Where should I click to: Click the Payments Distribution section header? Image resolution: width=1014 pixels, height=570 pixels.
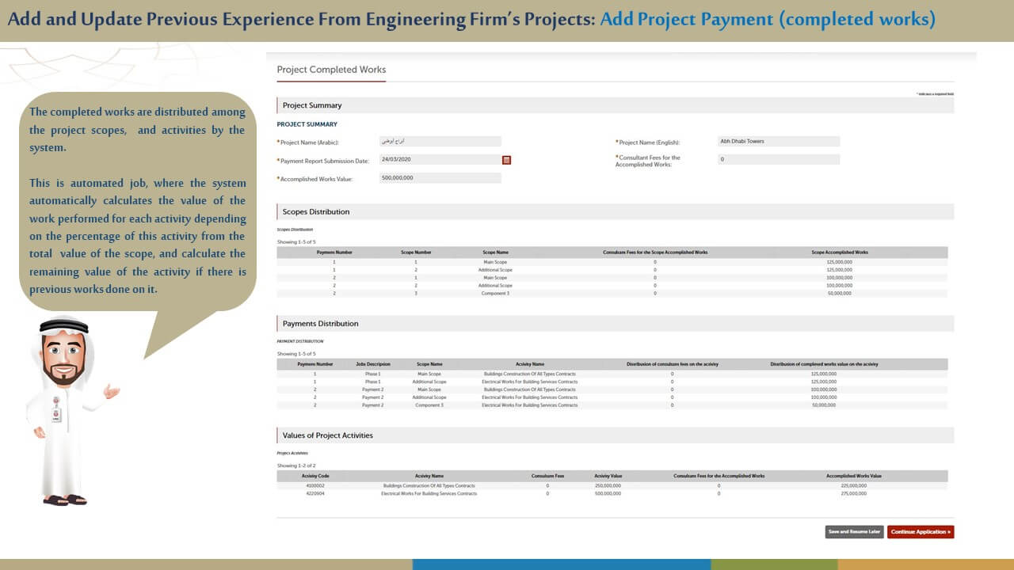click(320, 324)
